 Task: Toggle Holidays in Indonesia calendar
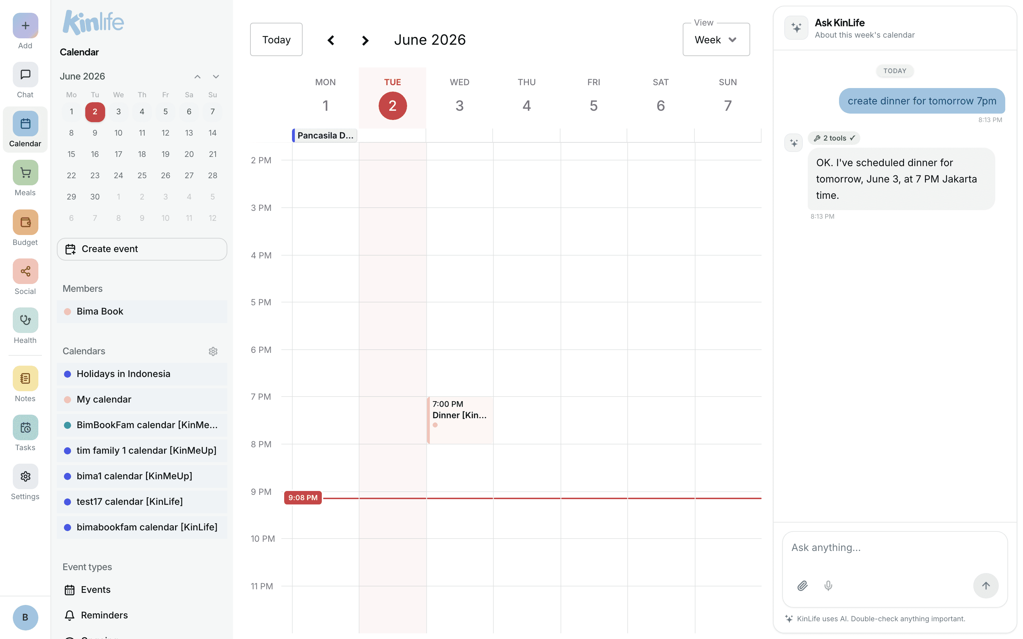(142, 374)
